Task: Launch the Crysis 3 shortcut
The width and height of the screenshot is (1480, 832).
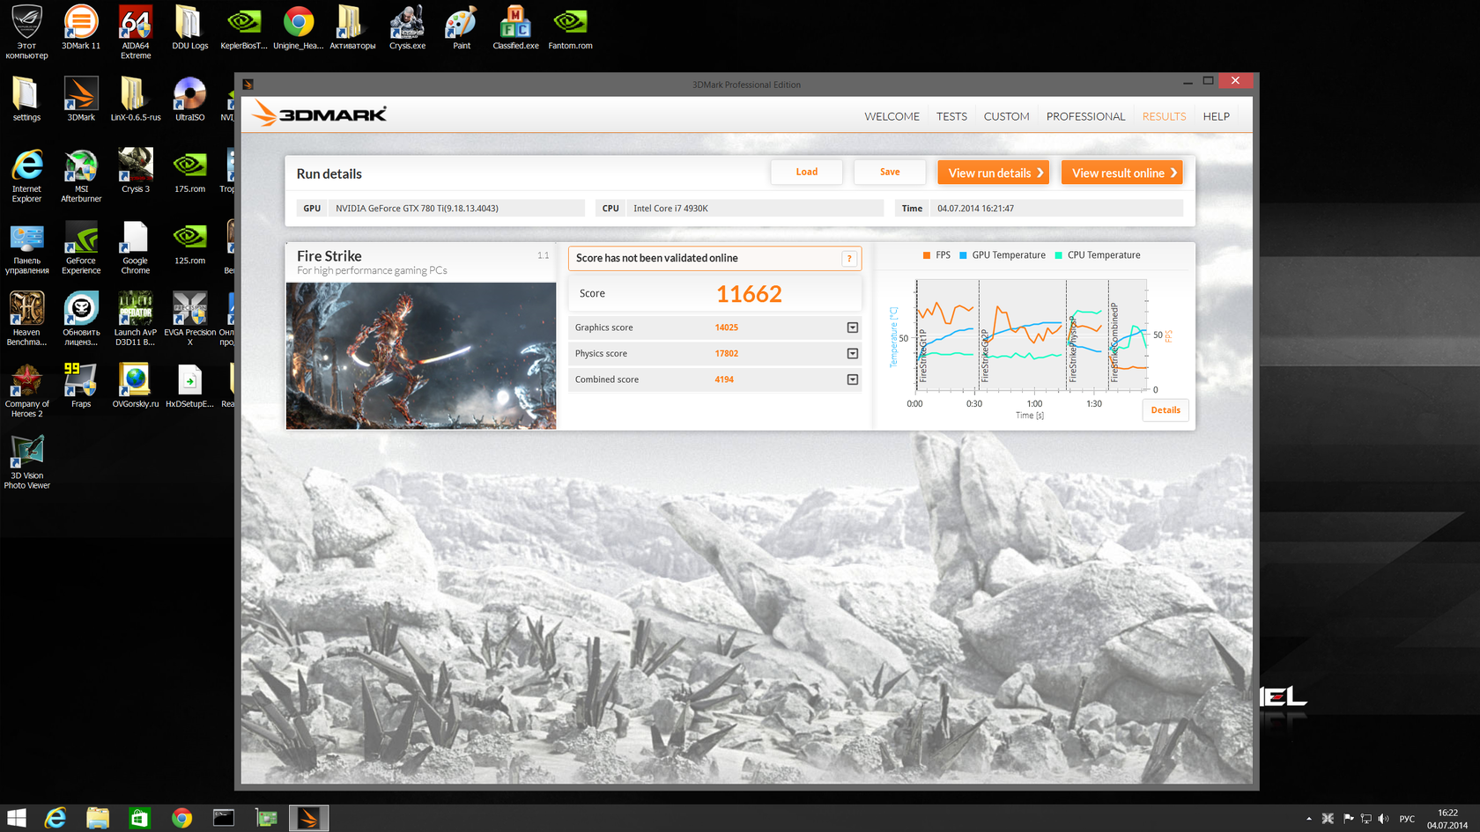Action: (x=136, y=171)
